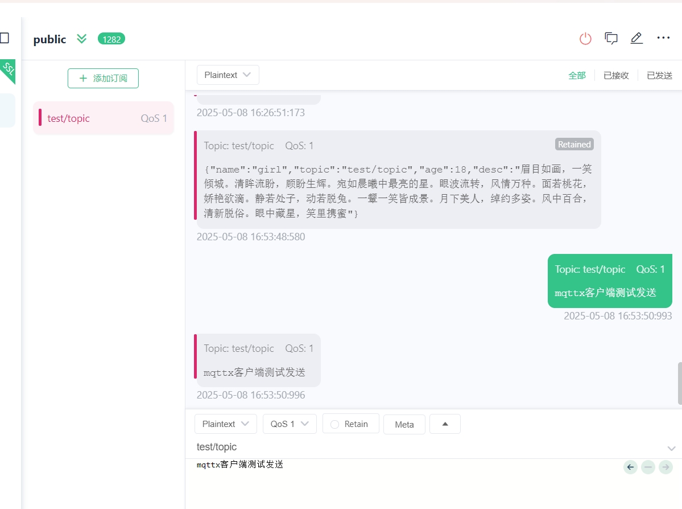Open the QoS 1 dropdown
The height and width of the screenshot is (509, 682).
[x=290, y=424]
